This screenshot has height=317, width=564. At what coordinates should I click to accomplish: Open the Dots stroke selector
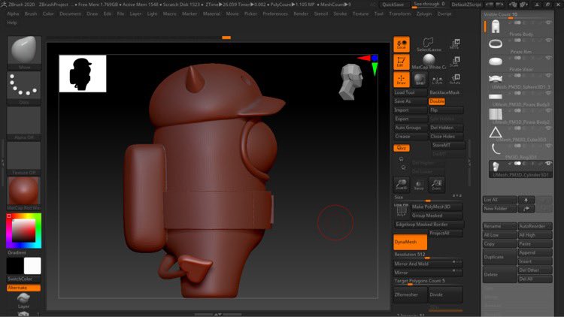click(24, 88)
